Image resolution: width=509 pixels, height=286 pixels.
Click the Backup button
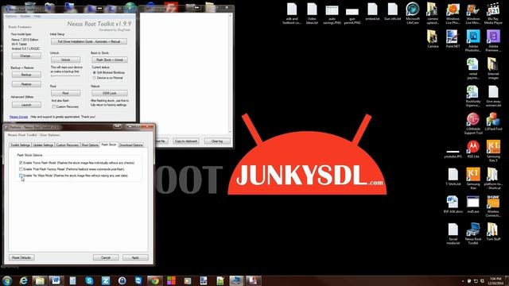pos(26,75)
